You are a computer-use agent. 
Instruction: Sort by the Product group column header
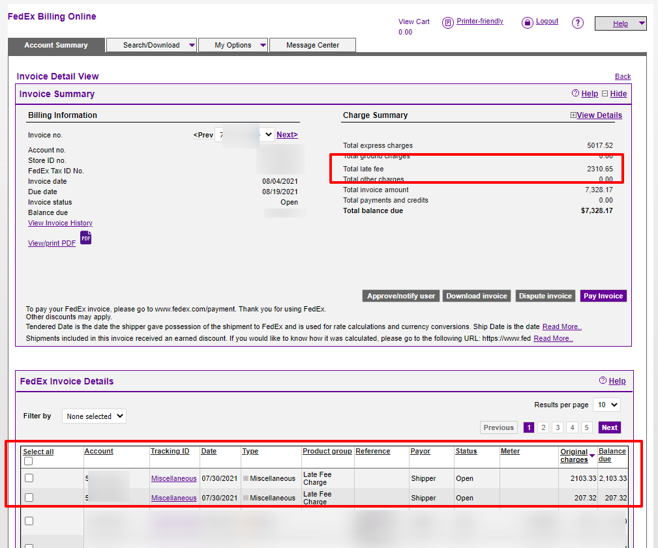327,451
